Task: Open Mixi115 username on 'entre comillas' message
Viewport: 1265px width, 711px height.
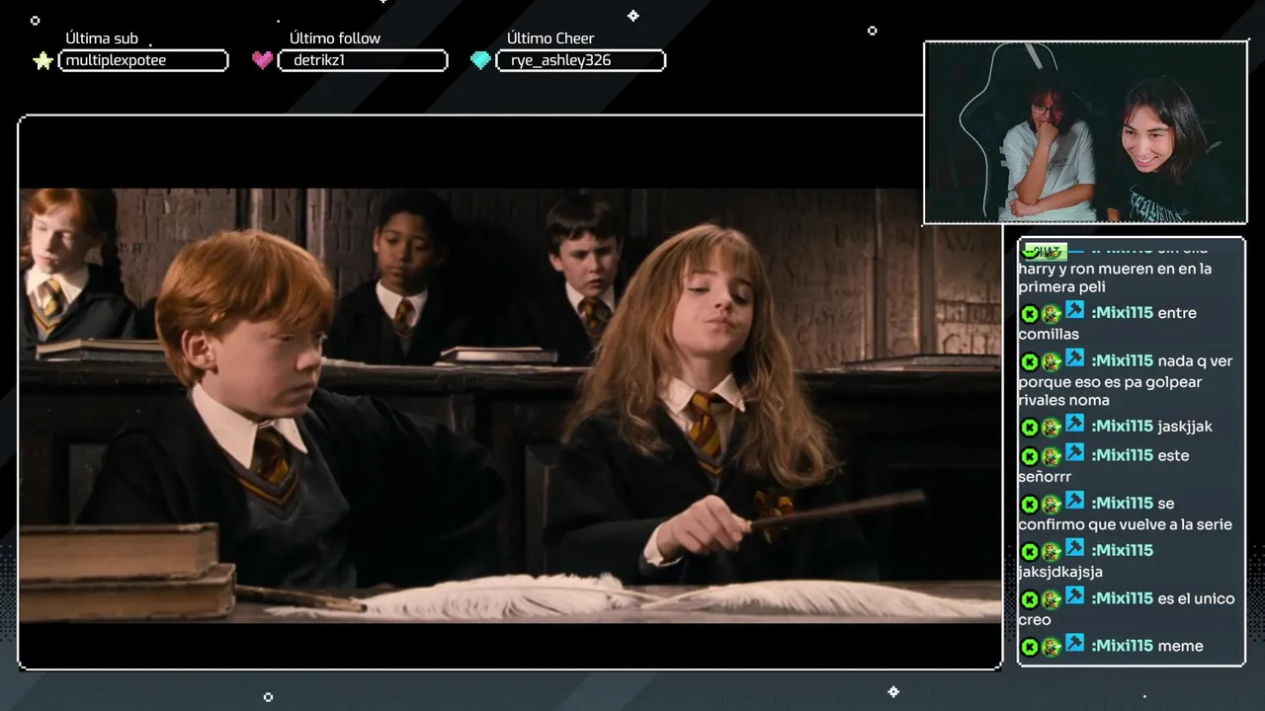Action: tap(1123, 313)
